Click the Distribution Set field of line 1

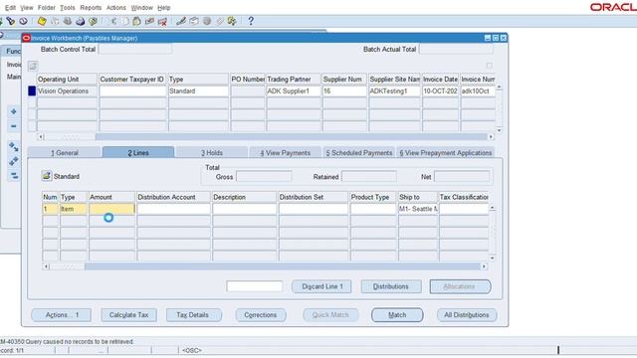(314, 209)
